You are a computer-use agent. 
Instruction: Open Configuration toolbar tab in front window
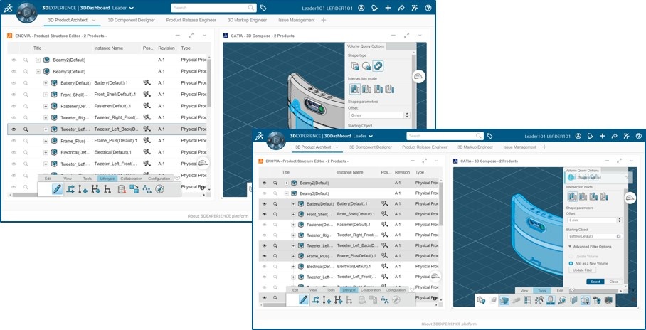coord(396,290)
